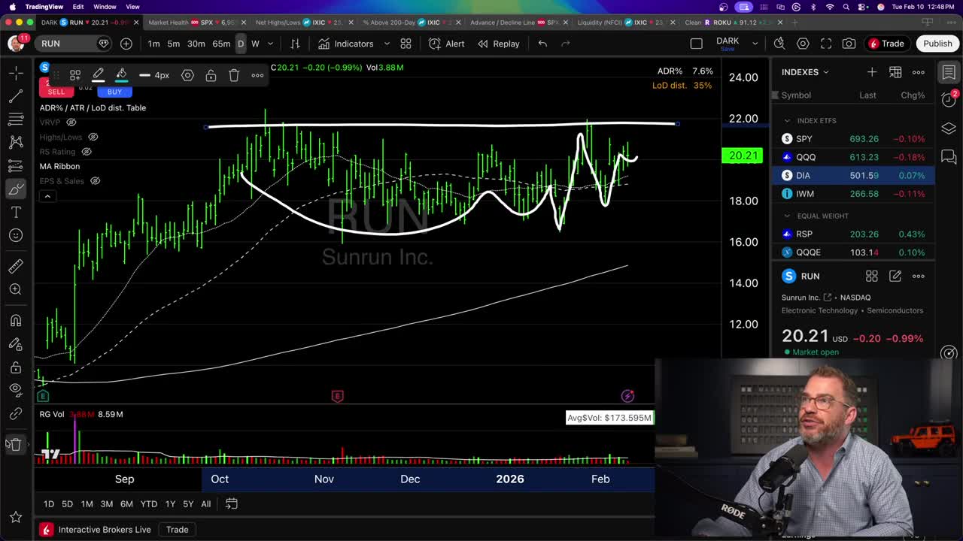Screen dimensions: 963x541
Task: Hide the RS Rating overlay
Action: (x=86, y=151)
